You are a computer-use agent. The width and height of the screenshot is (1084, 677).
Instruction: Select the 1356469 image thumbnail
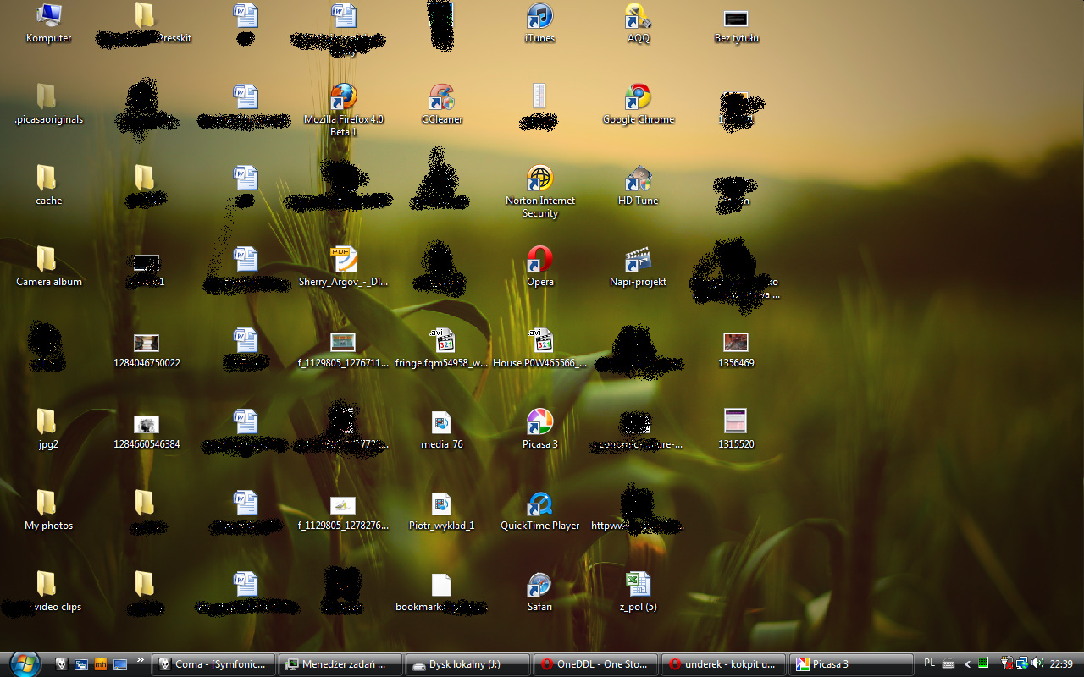(x=736, y=343)
